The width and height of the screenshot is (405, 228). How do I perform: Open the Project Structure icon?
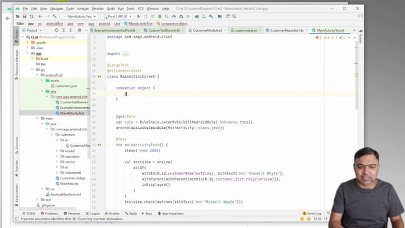click(220, 16)
